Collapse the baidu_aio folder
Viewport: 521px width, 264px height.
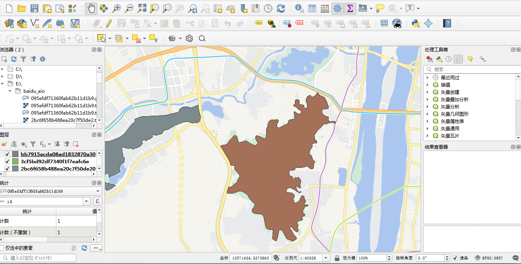tap(10, 91)
